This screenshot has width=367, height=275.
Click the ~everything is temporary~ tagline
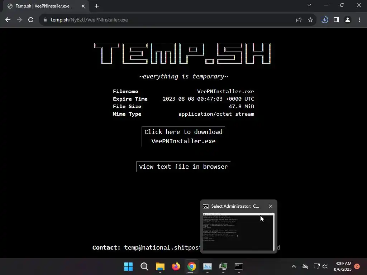tap(183, 77)
